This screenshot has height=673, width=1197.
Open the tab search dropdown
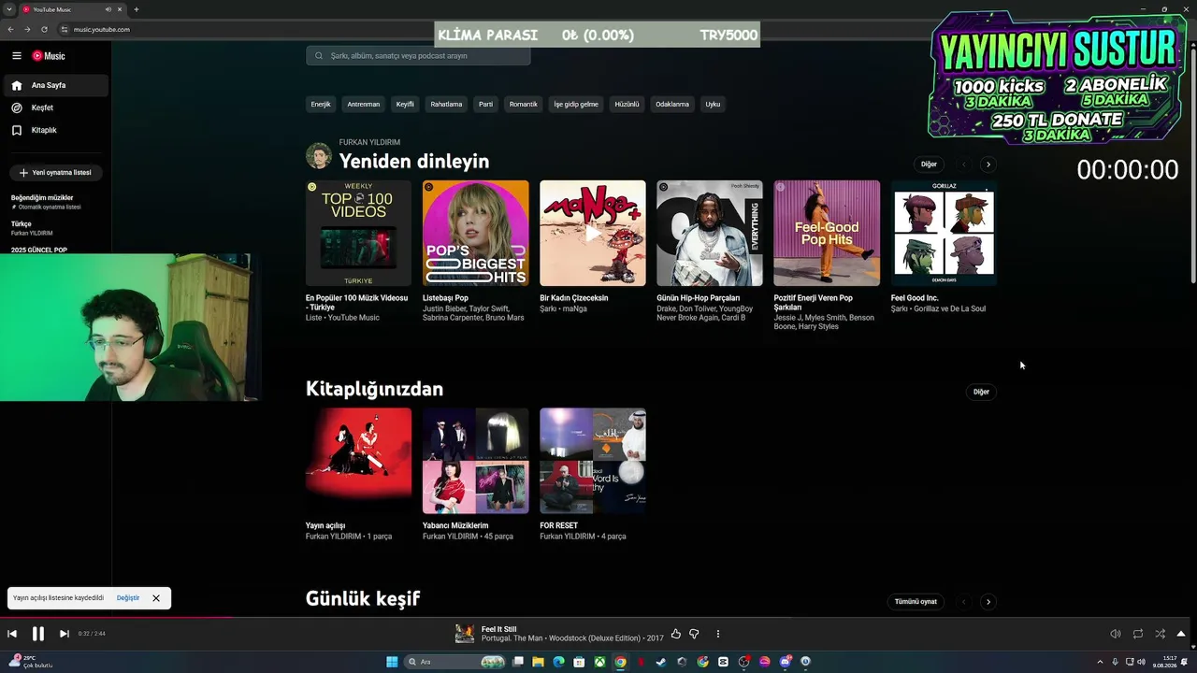pos(9,9)
